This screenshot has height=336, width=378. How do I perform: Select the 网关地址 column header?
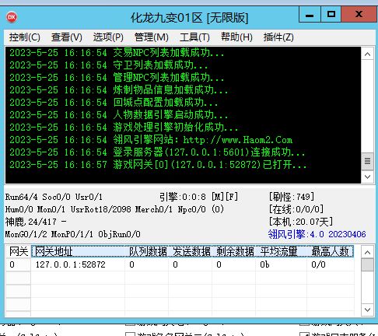coord(78,251)
